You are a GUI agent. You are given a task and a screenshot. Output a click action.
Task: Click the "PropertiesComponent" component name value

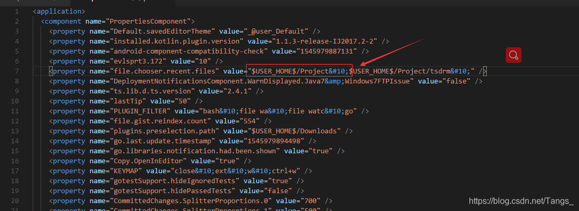tap(148, 22)
